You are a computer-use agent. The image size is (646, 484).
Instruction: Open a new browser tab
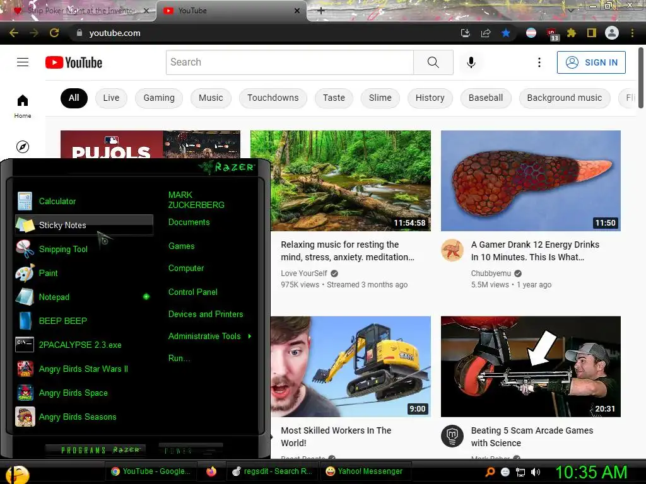pos(321,11)
